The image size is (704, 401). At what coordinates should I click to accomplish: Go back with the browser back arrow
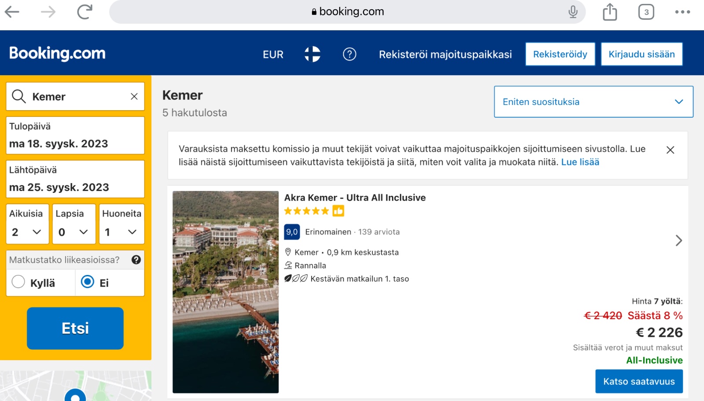click(12, 11)
